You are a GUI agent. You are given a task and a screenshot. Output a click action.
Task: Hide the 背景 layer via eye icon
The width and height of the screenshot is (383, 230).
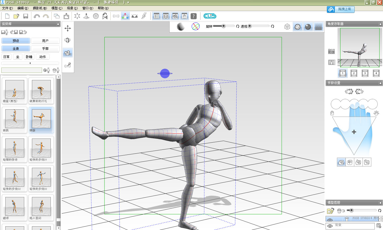click(330, 226)
